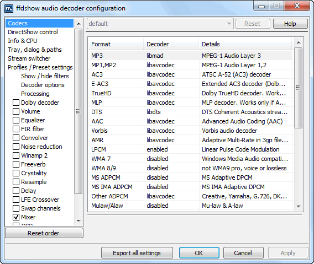This screenshot has height=264, width=314.
Task: Click disabled cell for WMA 7
Action: (171, 159)
